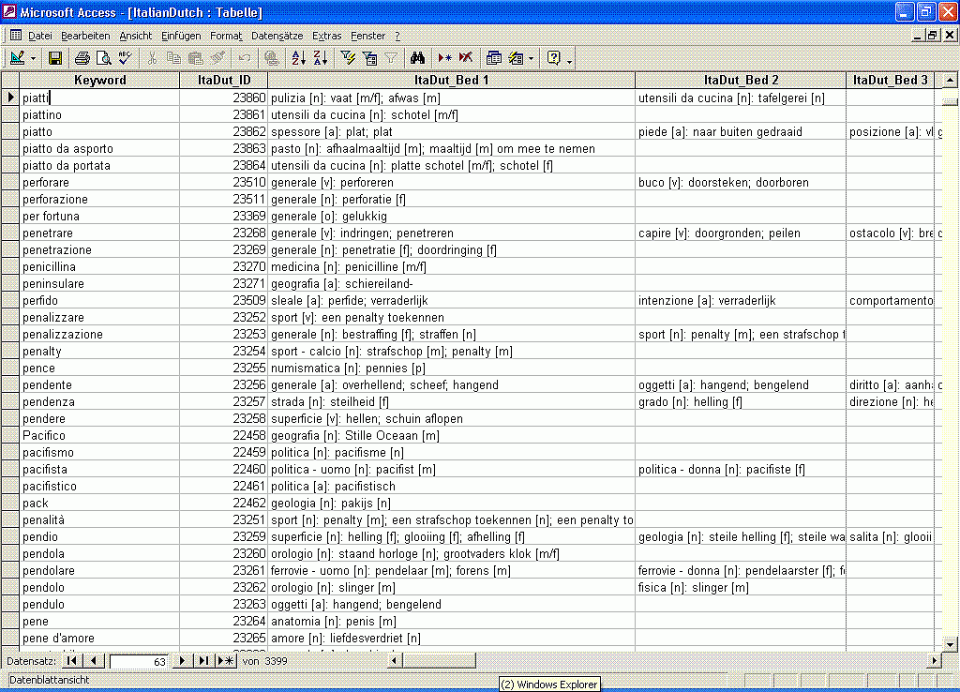Open the ? help menu
960x692 pixels.
(x=397, y=36)
